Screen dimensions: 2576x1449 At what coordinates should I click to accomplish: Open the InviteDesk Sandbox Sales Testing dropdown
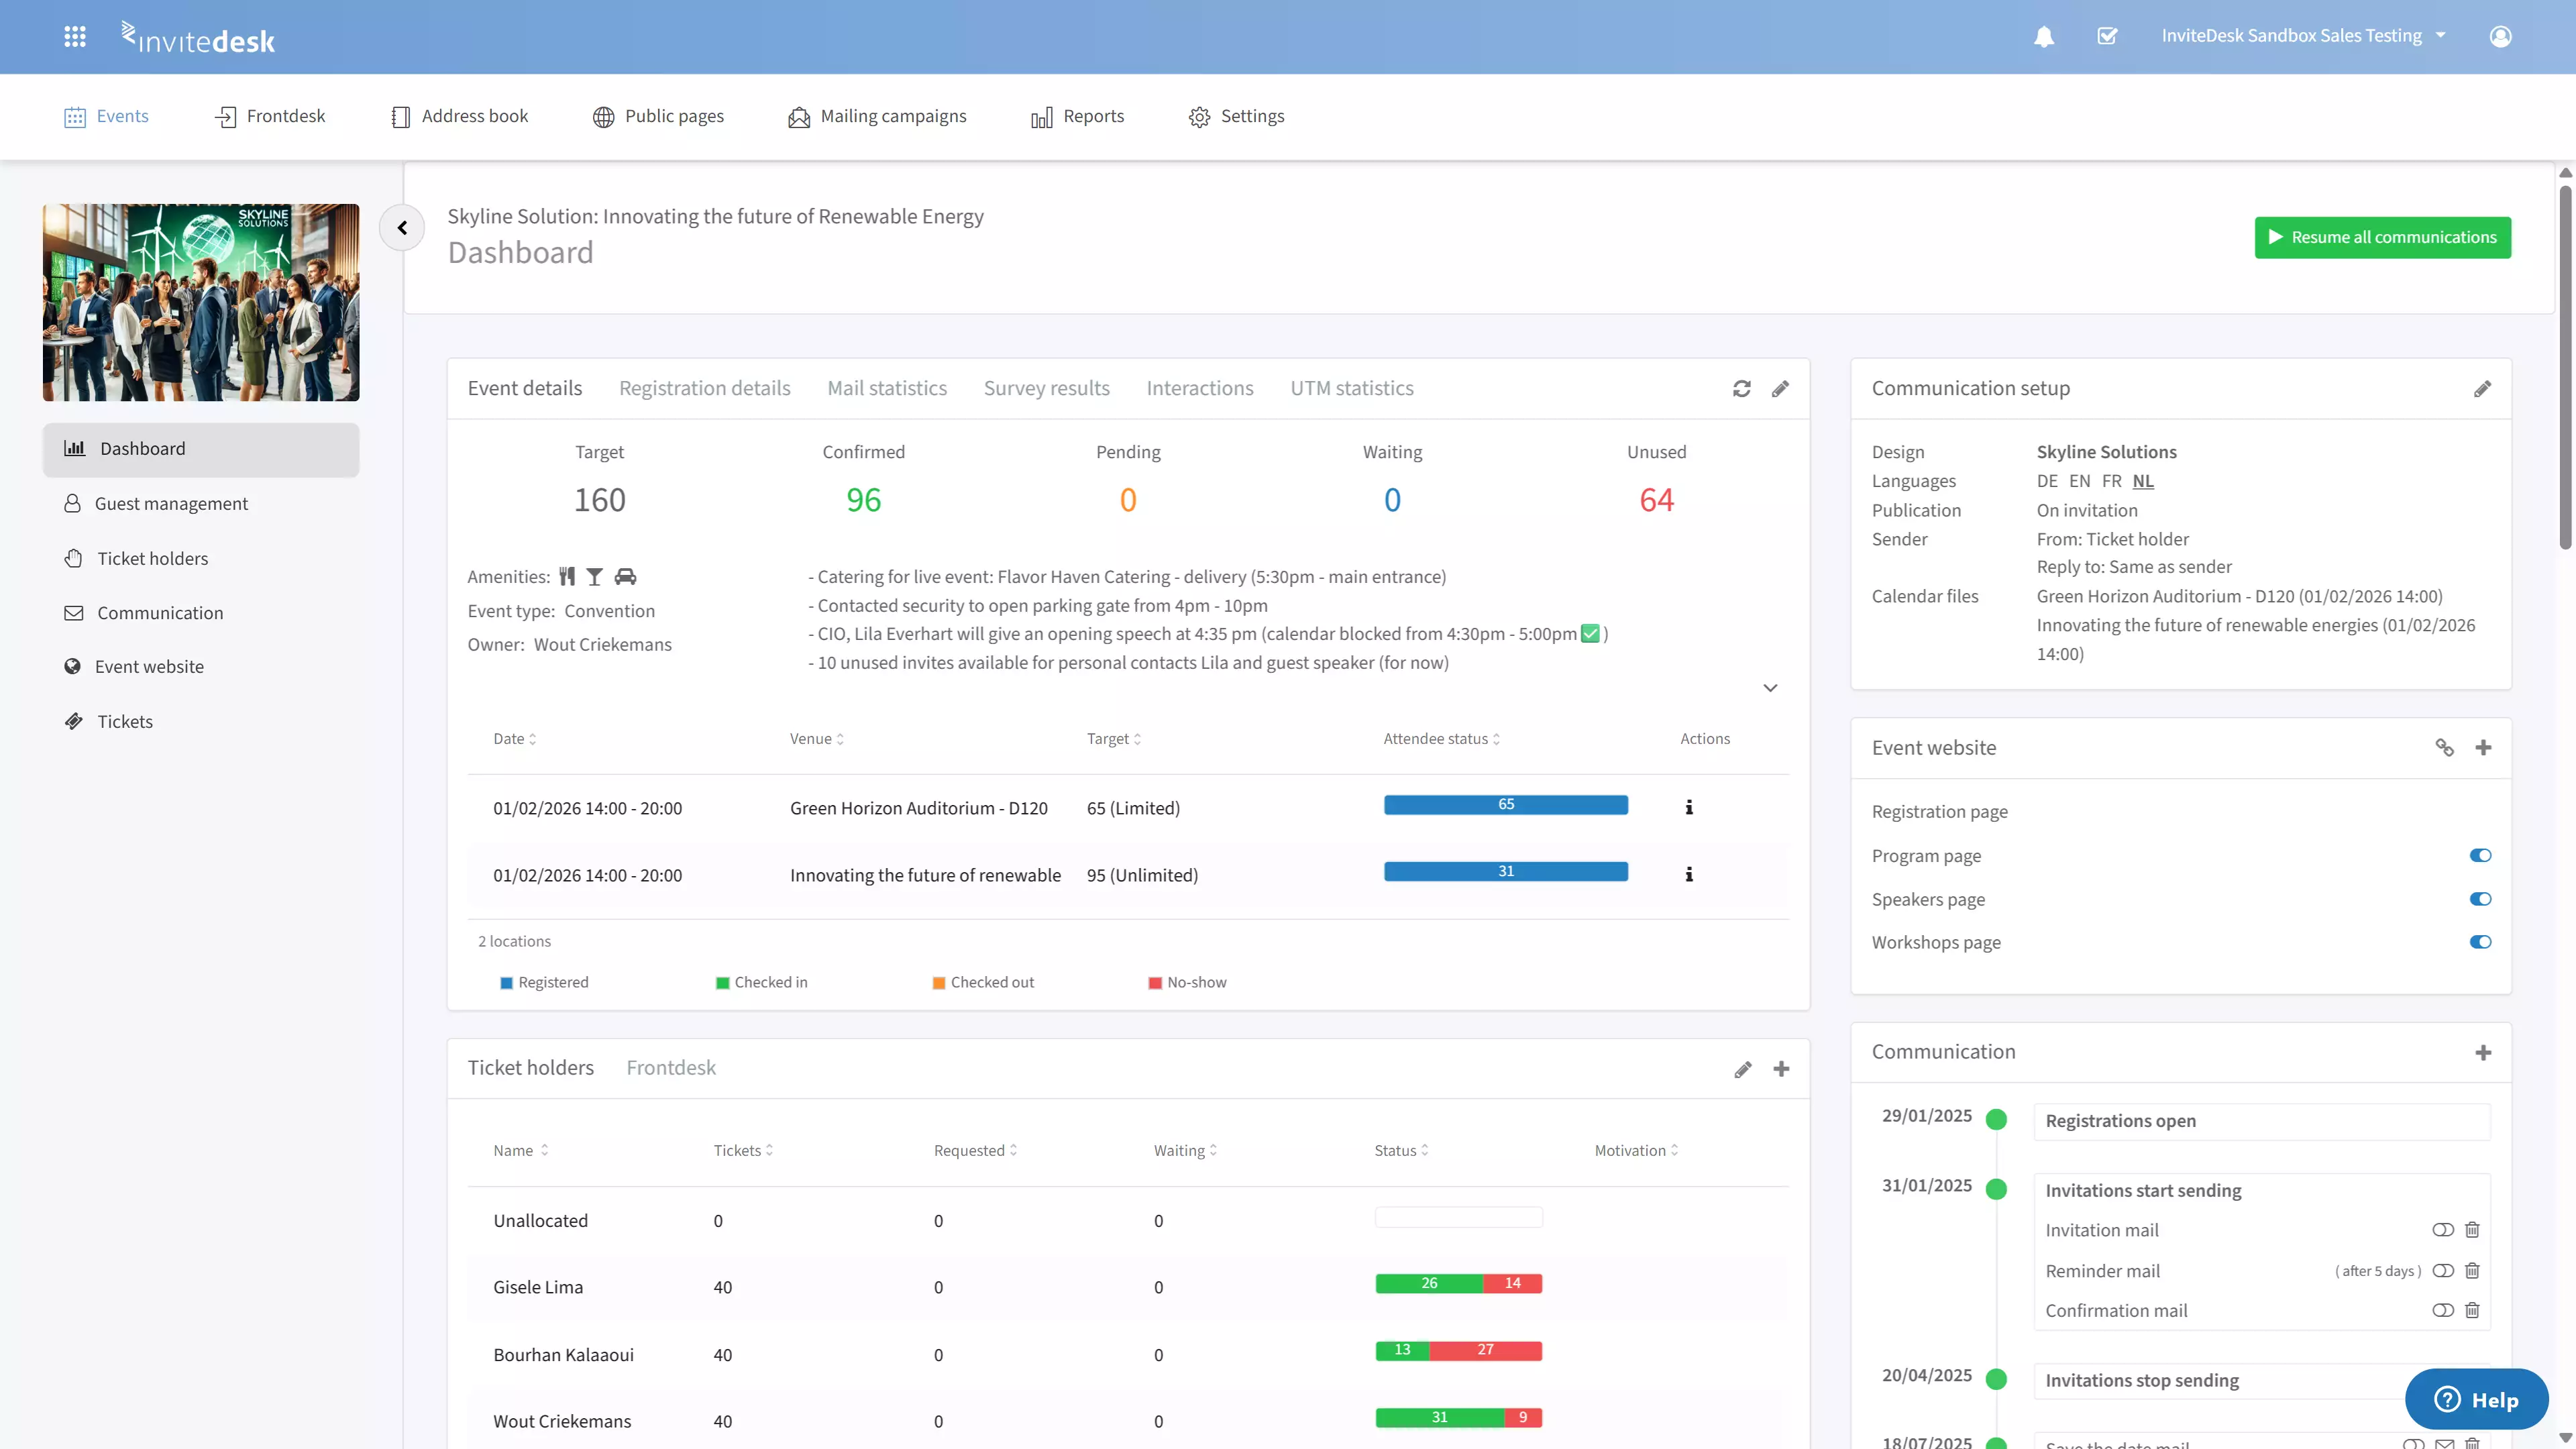point(2303,36)
